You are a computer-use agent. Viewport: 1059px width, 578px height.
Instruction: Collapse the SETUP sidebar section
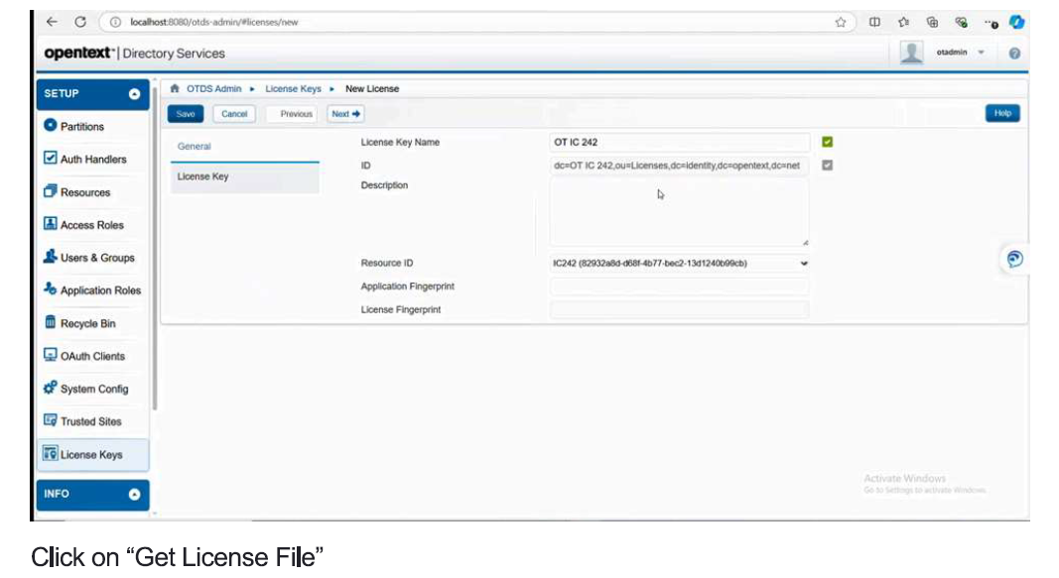coord(134,94)
